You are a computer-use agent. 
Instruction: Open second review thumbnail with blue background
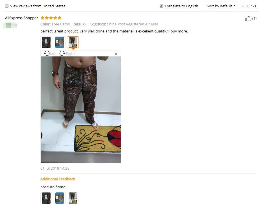(60, 42)
